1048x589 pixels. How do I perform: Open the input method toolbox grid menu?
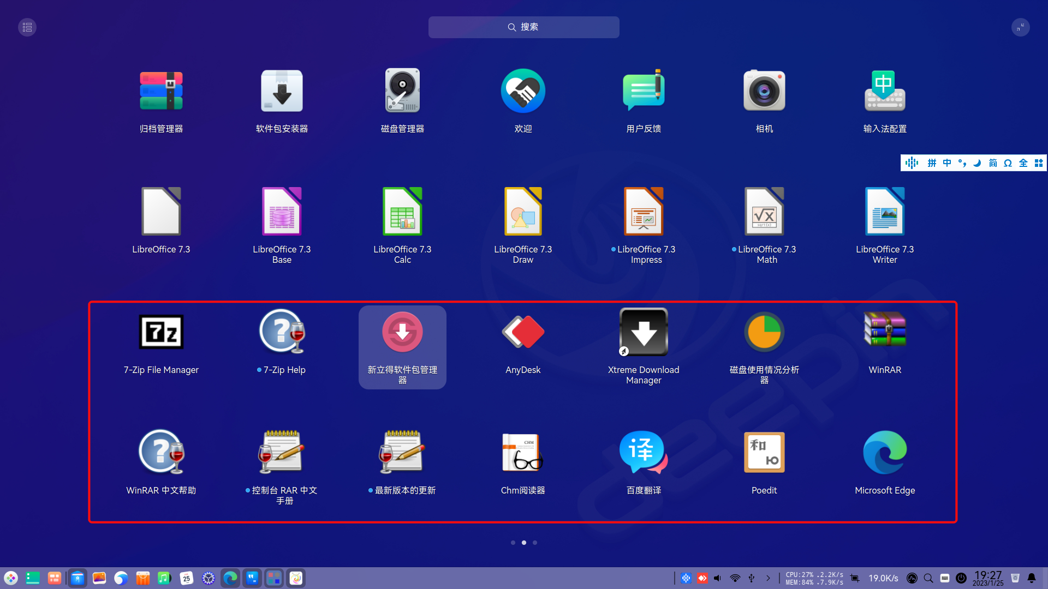point(1039,163)
